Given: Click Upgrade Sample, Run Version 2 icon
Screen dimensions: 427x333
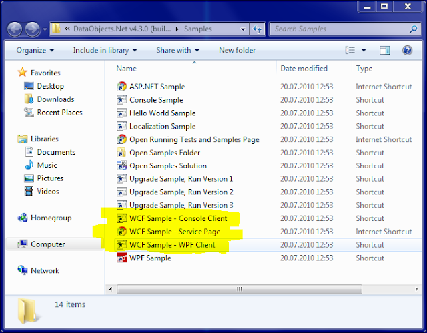Looking at the screenshot, I should point(121,192).
